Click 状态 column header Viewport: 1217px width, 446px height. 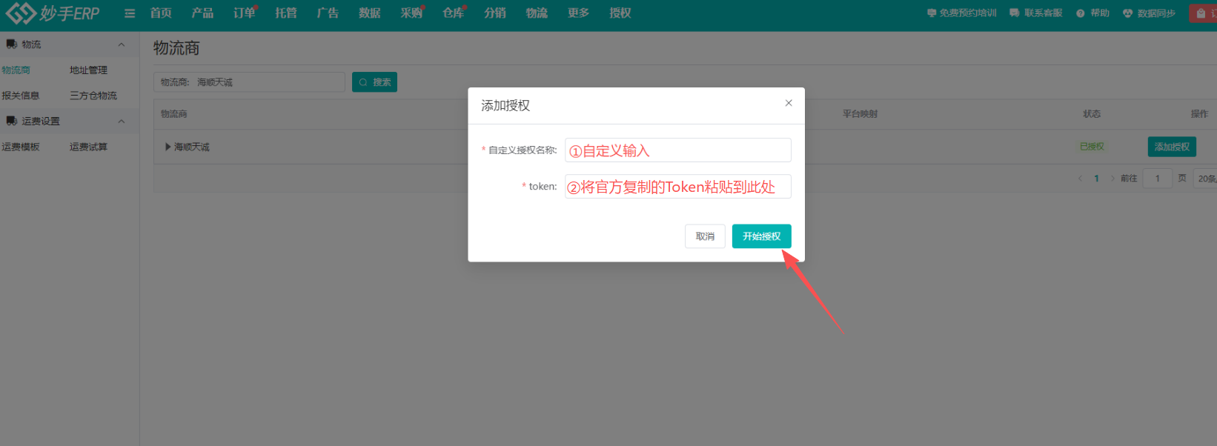pyautogui.click(x=1092, y=114)
